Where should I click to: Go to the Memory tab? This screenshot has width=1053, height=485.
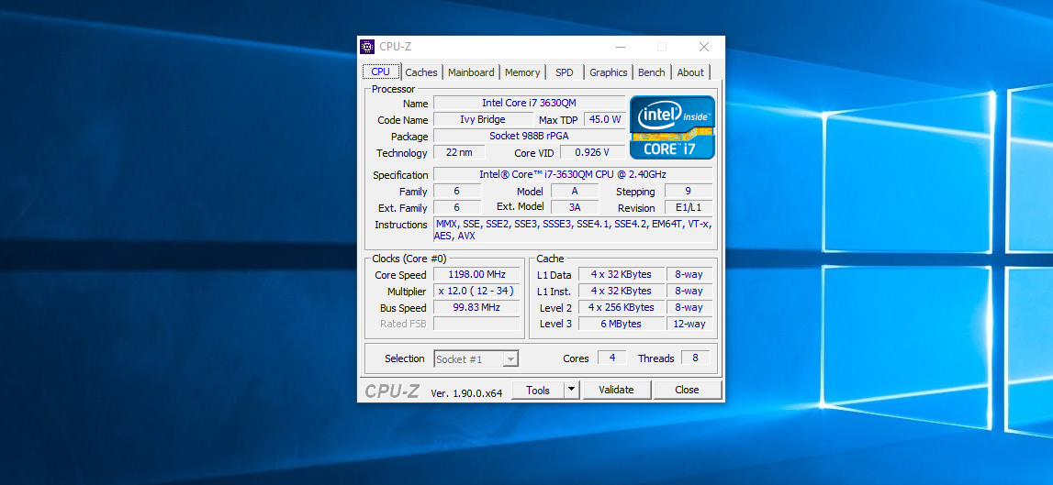coord(522,72)
